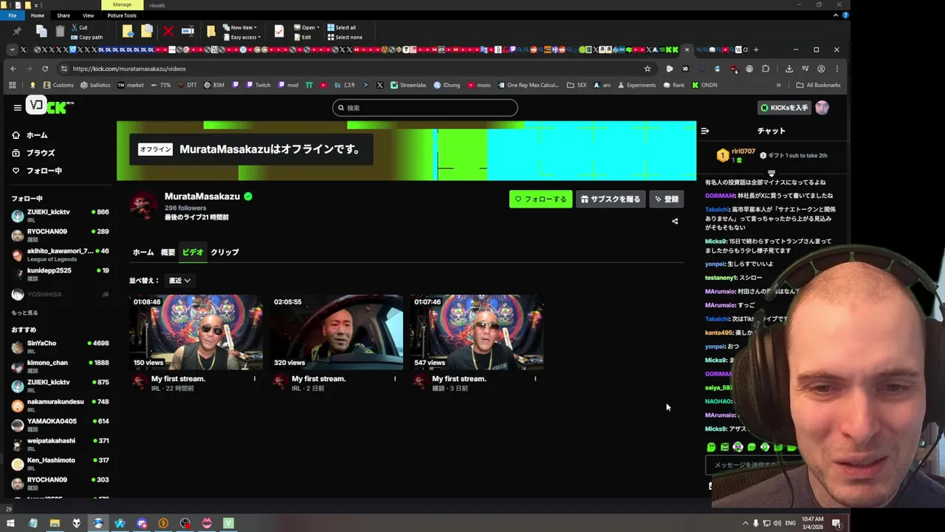This screenshot has height=532, width=945.
Task: Open ホーム in Kick sidebar
Action: click(30, 135)
